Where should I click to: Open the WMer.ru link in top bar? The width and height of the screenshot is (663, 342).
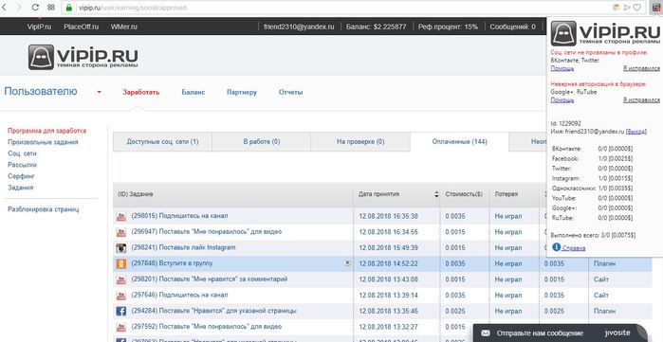tap(124, 27)
